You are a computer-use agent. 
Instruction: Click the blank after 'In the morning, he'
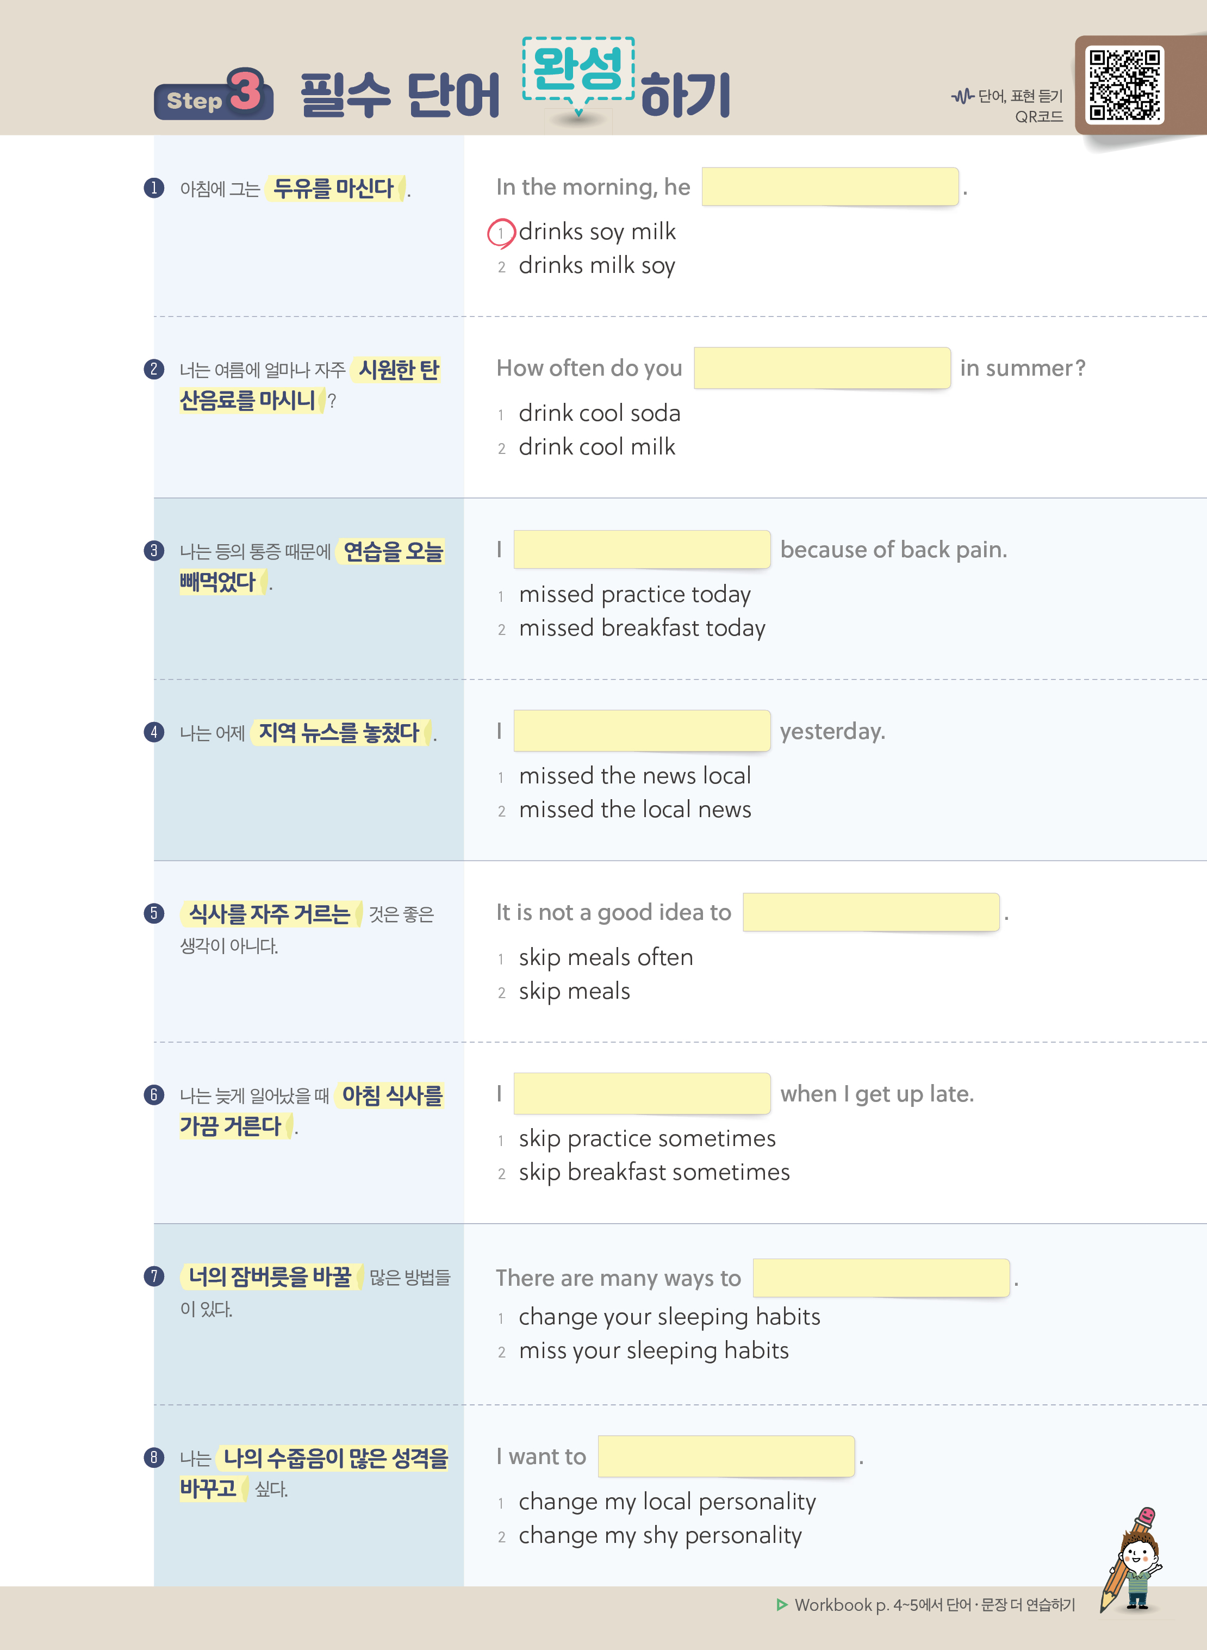point(829,187)
